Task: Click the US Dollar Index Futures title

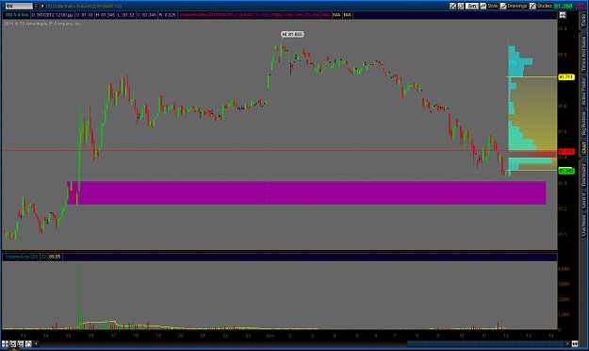Action: click(x=83, y=6)
